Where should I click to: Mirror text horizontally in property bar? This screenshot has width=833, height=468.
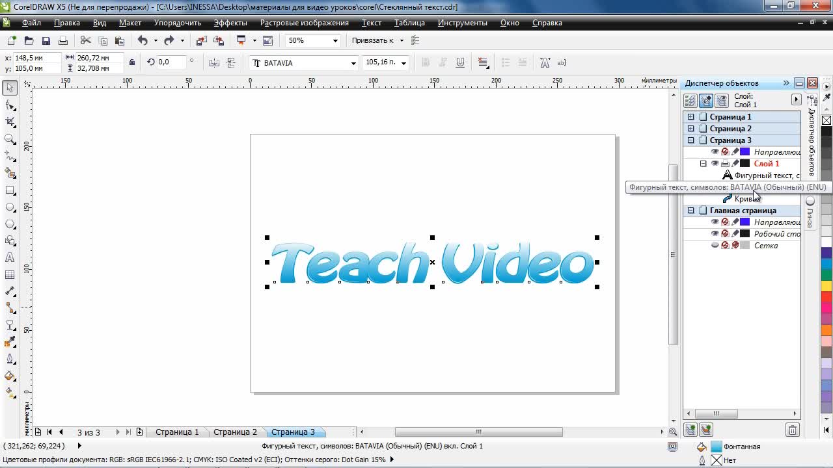pyautogui.click(x=214, y=62)
